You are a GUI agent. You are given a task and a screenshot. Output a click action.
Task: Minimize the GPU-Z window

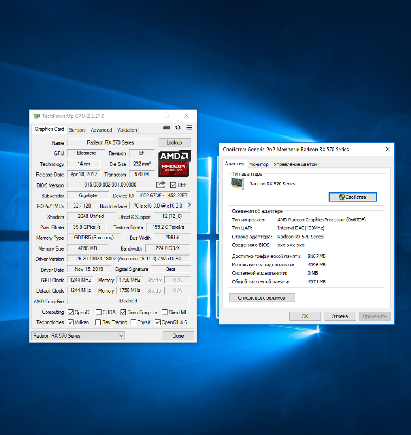tap(147, 116)
